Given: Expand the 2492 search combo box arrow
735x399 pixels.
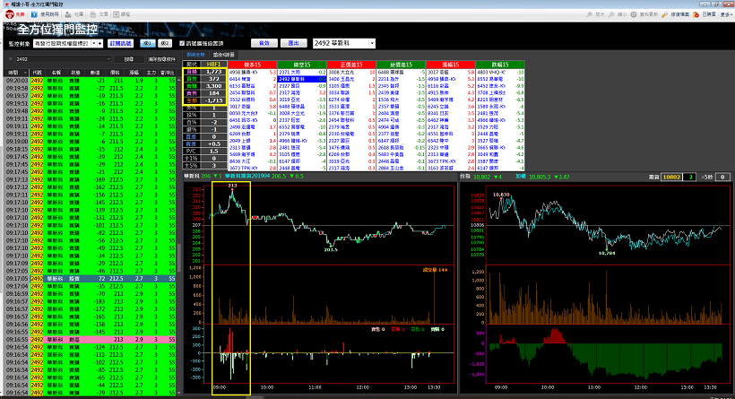Looking at the screenshot, I should 108,59.
